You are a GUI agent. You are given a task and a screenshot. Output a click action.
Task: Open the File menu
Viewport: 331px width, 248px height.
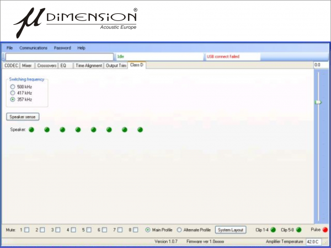9,48
